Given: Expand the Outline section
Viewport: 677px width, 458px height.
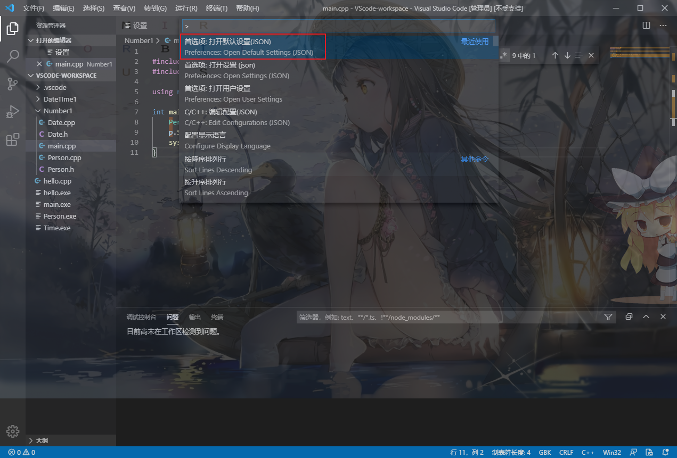Looking at the screenshot, I should [x=71, y=440].
